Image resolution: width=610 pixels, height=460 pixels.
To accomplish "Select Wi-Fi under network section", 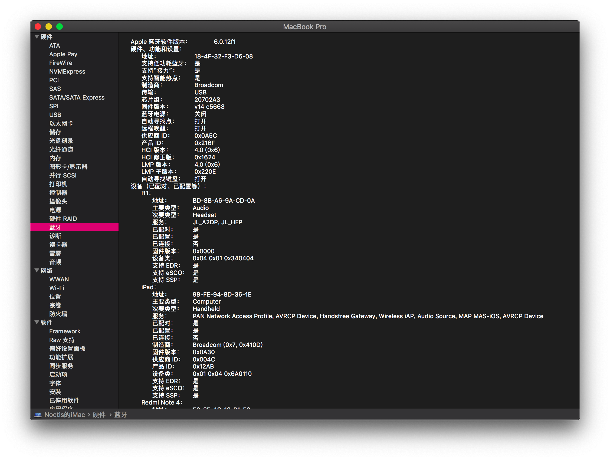I will pos(57,288).
